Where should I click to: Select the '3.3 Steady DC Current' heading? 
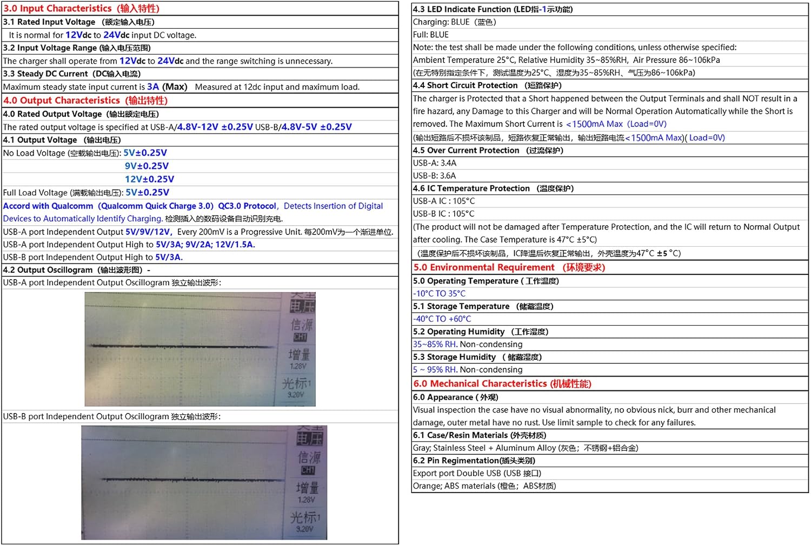pyautogui.click(x=72, y=74)
